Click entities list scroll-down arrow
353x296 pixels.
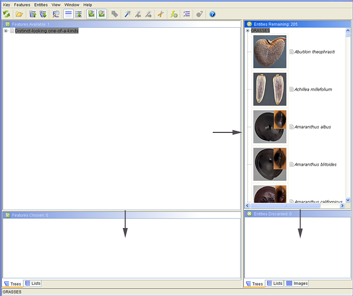348,200
